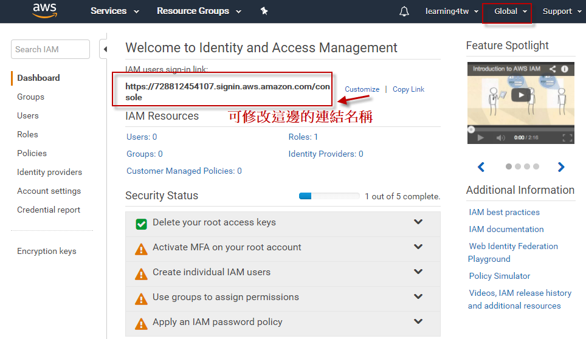The width and height of the screenshot is (586, 339).
Task: Play the Introduction to AWS IAM video
Action: coord(520,95)
